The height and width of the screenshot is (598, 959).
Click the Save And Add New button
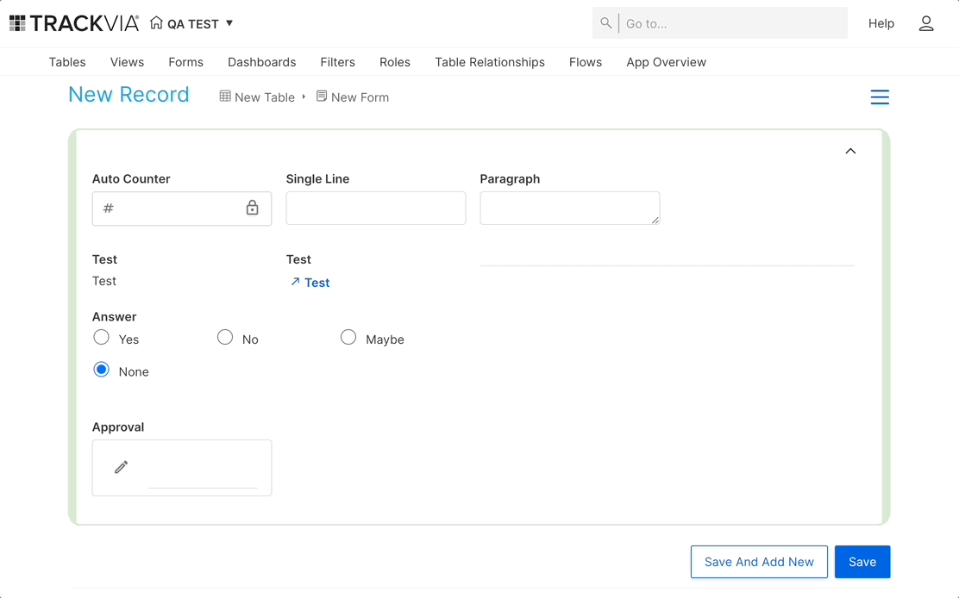click(759, 561)
